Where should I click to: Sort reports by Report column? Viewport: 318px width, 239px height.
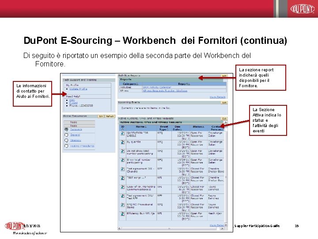(x=184, y=84)
